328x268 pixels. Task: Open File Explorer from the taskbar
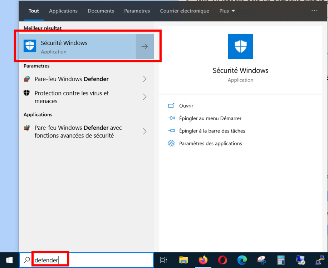pyautogui.click(x=183, y=260)
